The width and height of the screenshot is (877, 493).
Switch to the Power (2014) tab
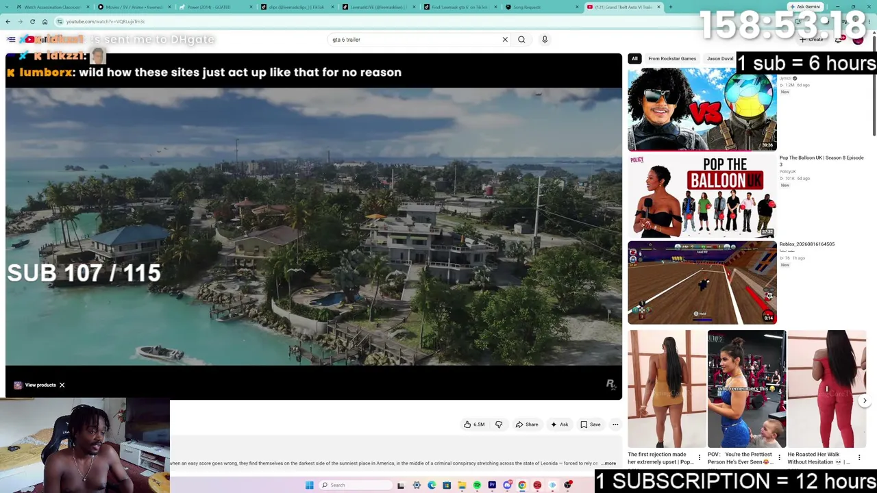[x=215, y=7]
